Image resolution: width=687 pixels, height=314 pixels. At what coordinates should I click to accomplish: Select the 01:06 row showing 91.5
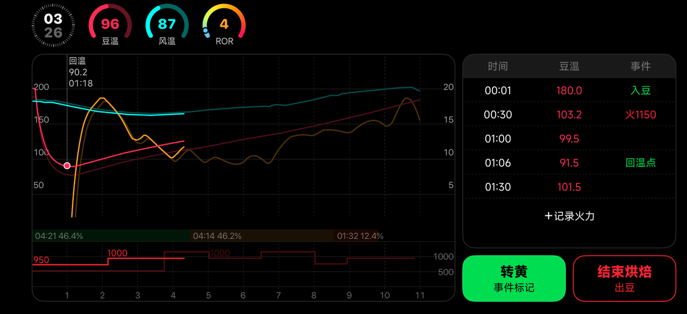click(x=569, y=162)
